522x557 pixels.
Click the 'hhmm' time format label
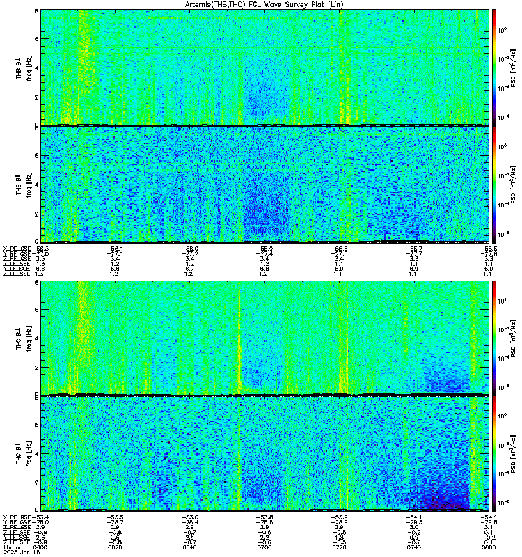12,547
